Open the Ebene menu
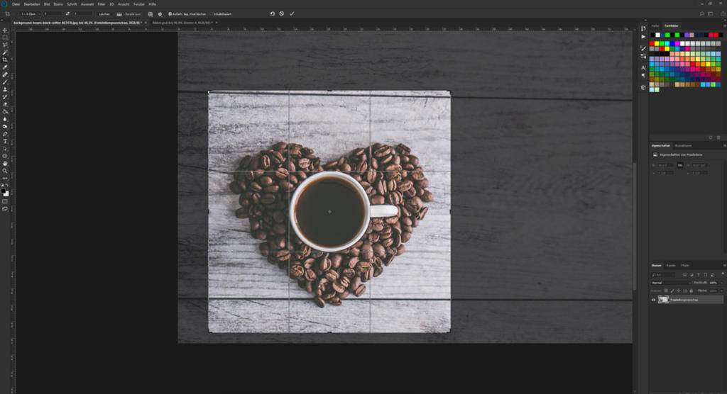727x394 pixels. point(58,4)
